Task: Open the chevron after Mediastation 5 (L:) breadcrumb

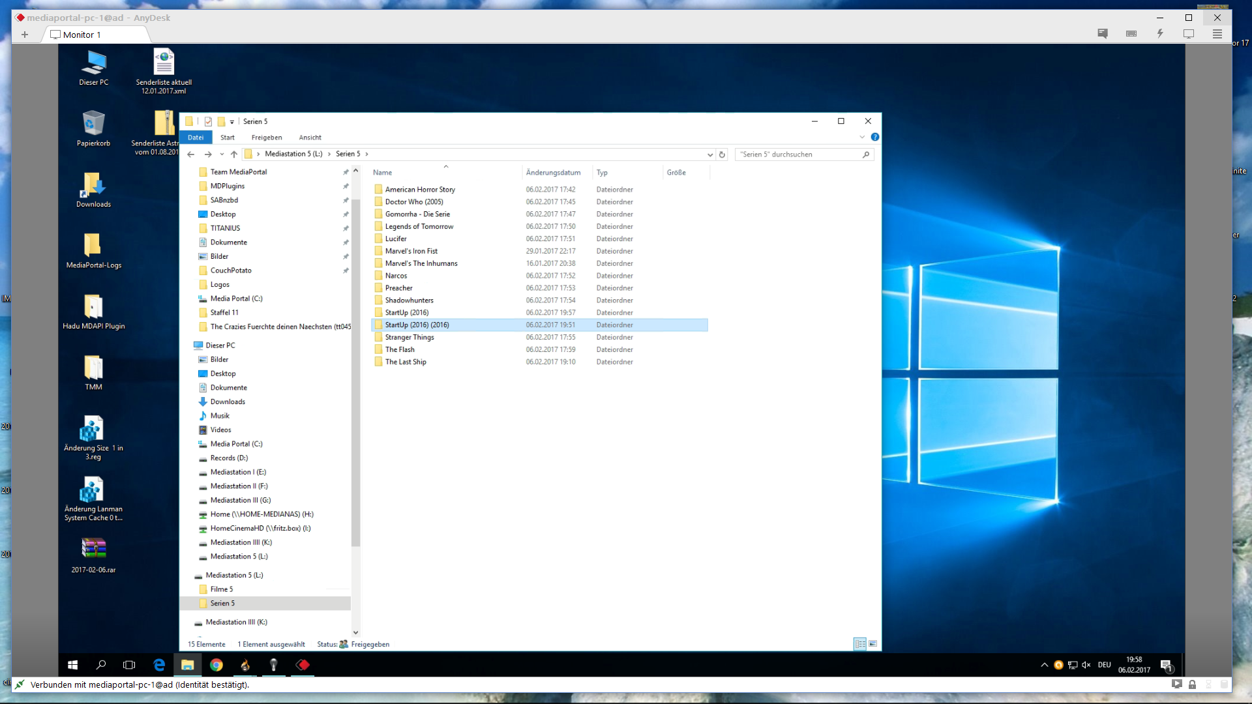Action: point(329,154)
